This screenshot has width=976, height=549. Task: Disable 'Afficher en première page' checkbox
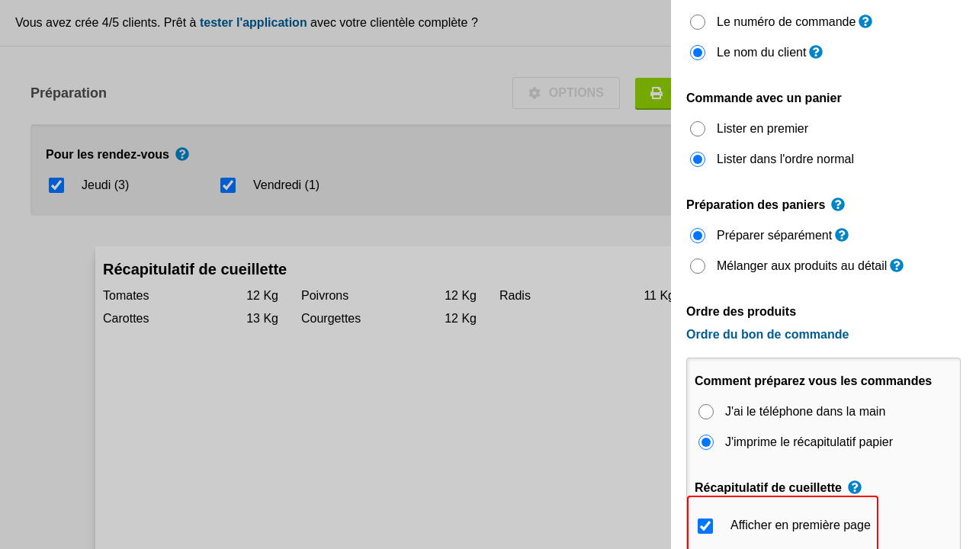[x=705, y=526]
